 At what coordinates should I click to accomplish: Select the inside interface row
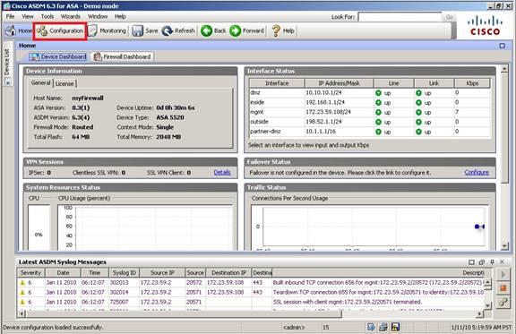coord(370,102)
